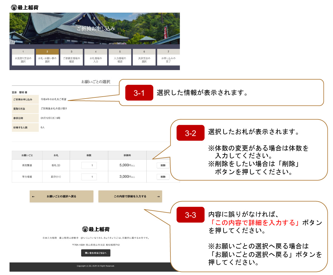Image resolution: width=333 pixels, height=275 pixels.
Task: Select step 2 お札・お願い事の選択 tab
Action: (47, 57)
